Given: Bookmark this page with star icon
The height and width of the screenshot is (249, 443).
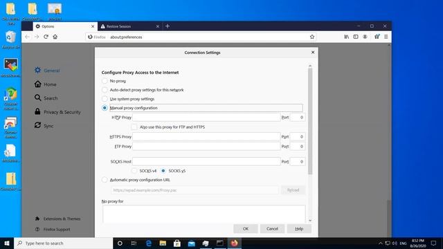Looking at the screenshot, I should (x=312, y=37).
